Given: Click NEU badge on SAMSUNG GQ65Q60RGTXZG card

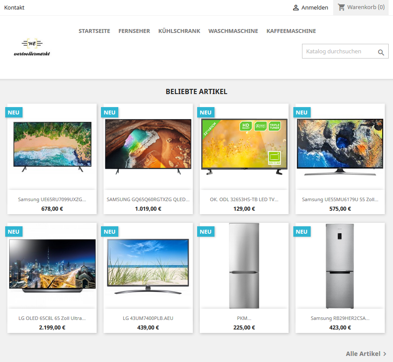Looking at the screenshot, I should pyautogui.click(x=110, y=113).
